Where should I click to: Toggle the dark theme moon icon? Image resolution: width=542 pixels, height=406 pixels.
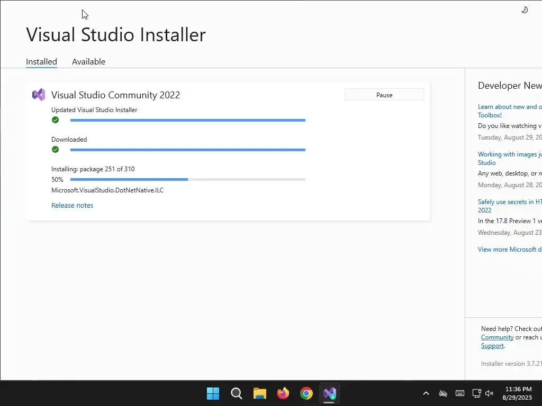525,10
